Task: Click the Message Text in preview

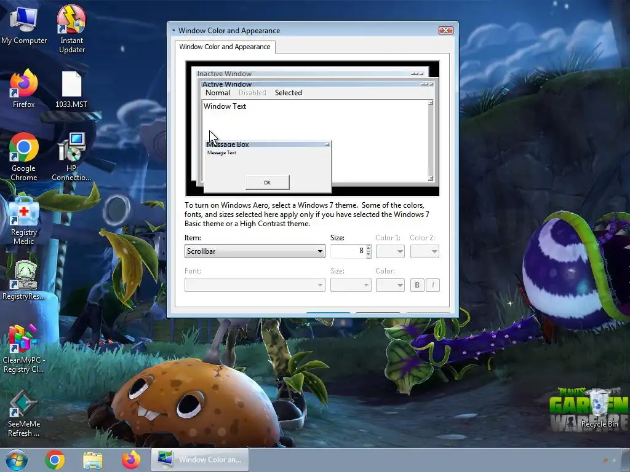Action: point(221,152)
